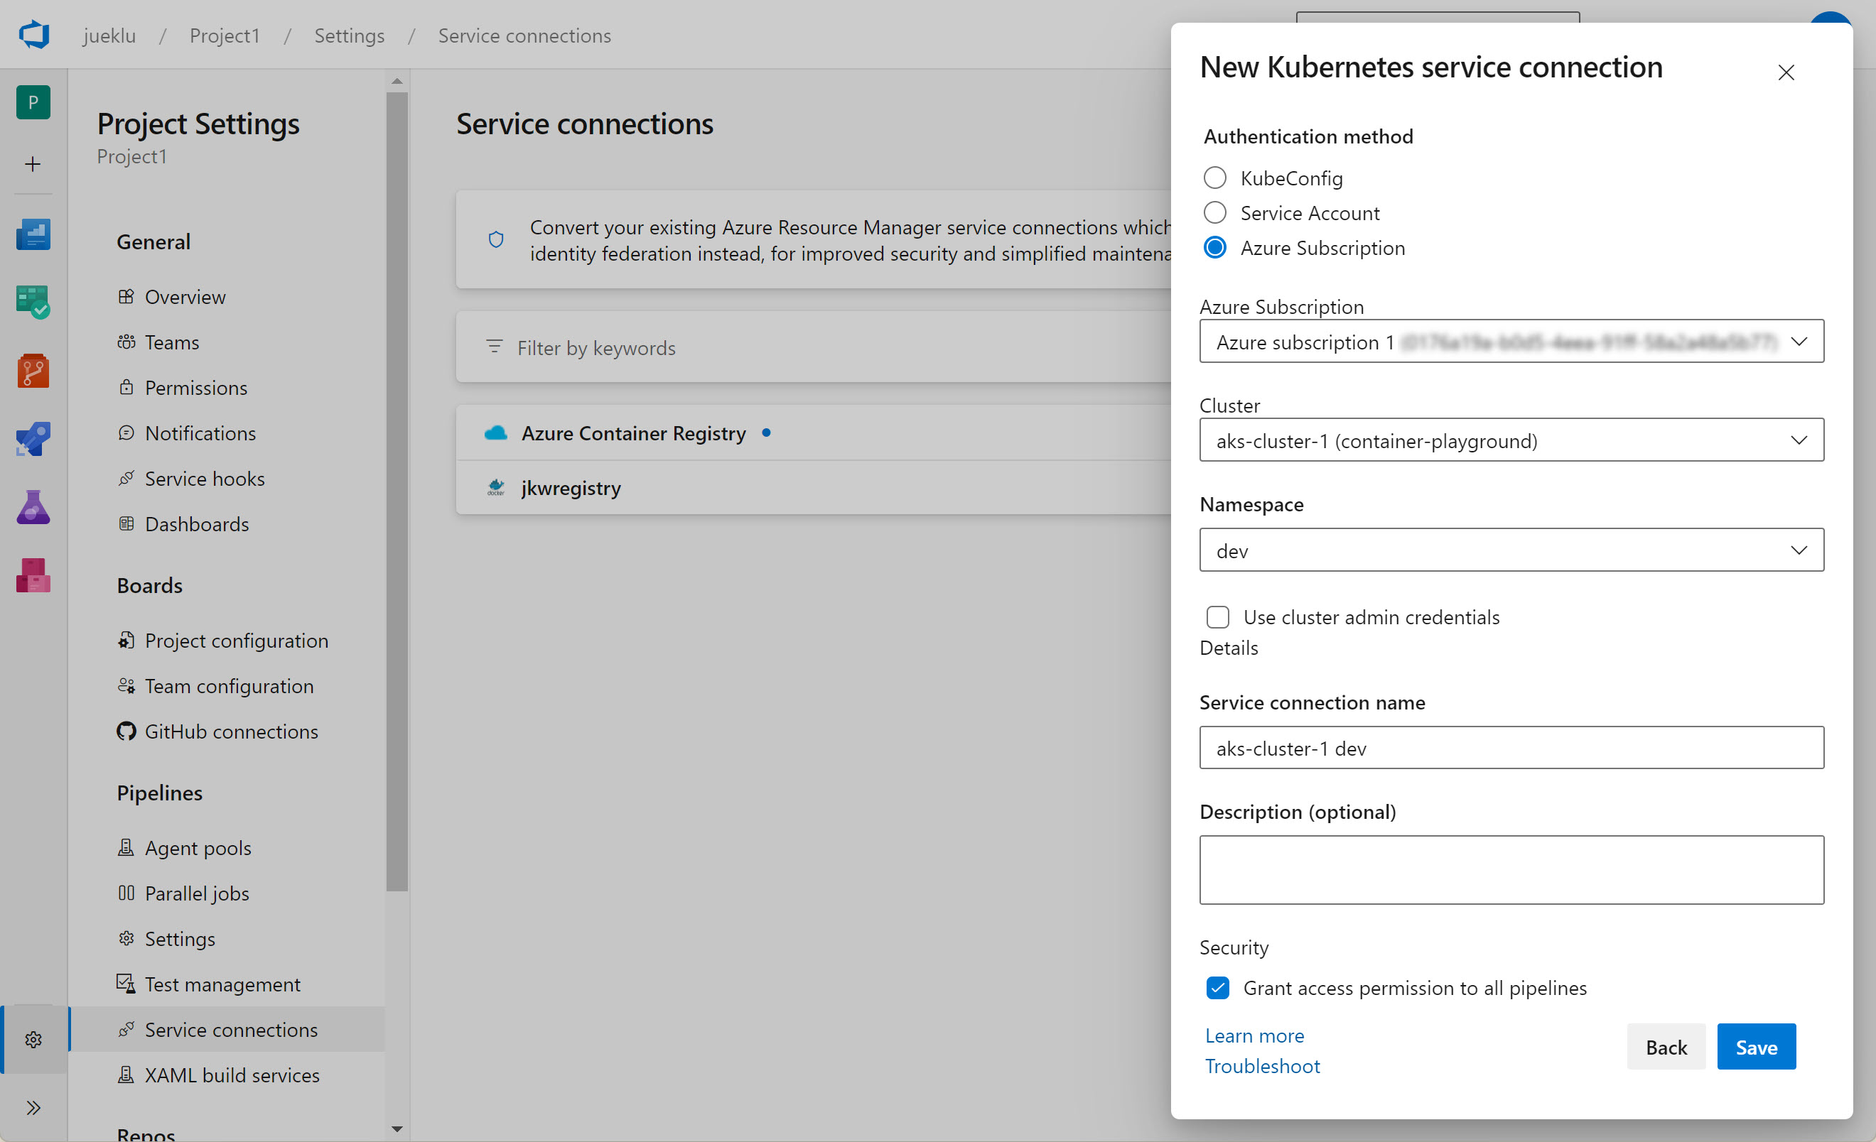Viewport: 1876px width, 1142px height.
Task: Enable Use cluster admin credentials
Action: pos(1217,617)
